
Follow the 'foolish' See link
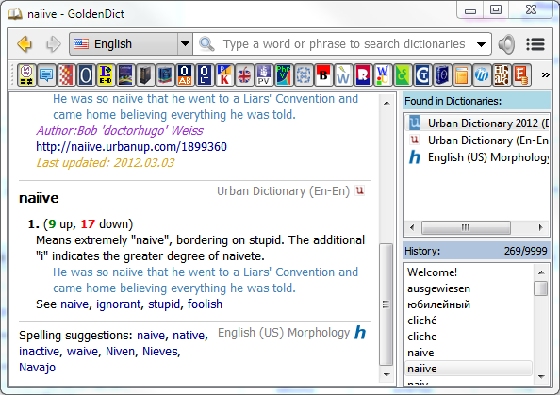coord(205,304)
